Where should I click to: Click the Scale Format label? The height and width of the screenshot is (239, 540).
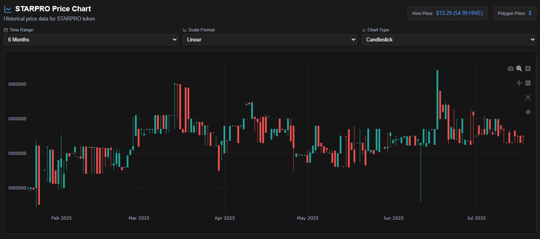(202, 30)
